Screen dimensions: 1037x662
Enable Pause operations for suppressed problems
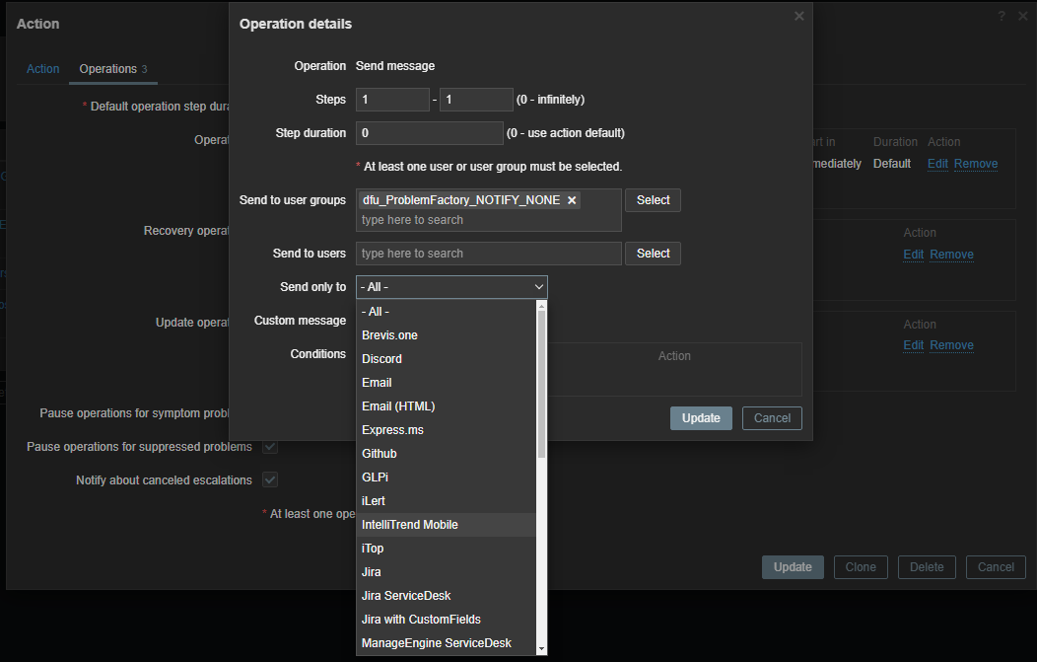point(270,447)
